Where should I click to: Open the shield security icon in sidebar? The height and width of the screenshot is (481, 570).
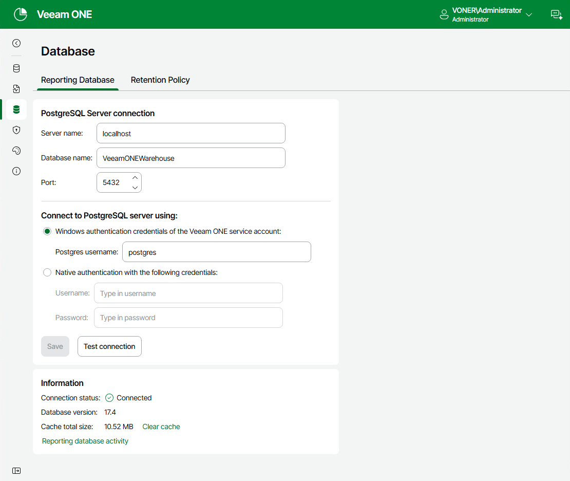tap(16, 130)
